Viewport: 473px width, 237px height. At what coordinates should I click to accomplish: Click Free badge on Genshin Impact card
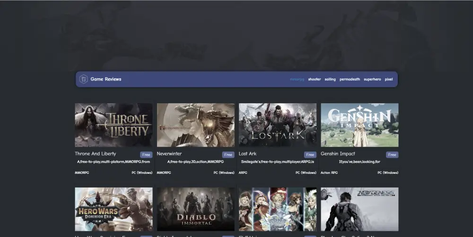[x=392, y=155]
